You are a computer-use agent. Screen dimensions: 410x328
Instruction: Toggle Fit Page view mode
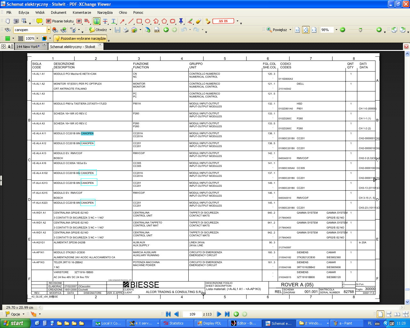[x=306, y=30]
